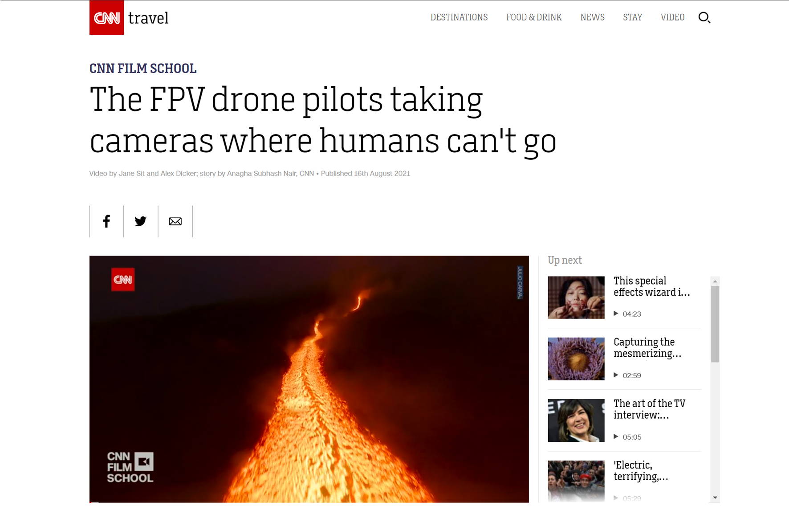789x526 pixels.
Task: Share article via Twitter icon
Action: pyautogui.click(x=141, y=221)
